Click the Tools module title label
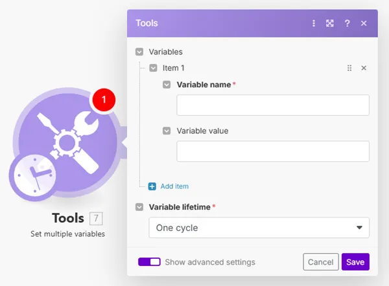 point(68,218)
